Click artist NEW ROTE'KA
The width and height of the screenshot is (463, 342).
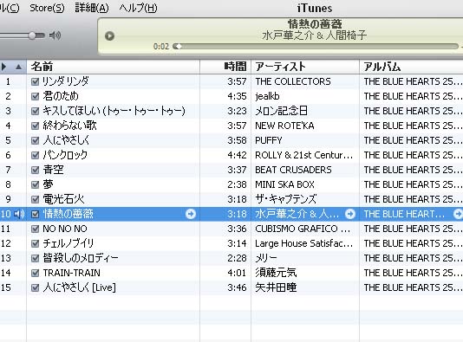coord(284,126)
